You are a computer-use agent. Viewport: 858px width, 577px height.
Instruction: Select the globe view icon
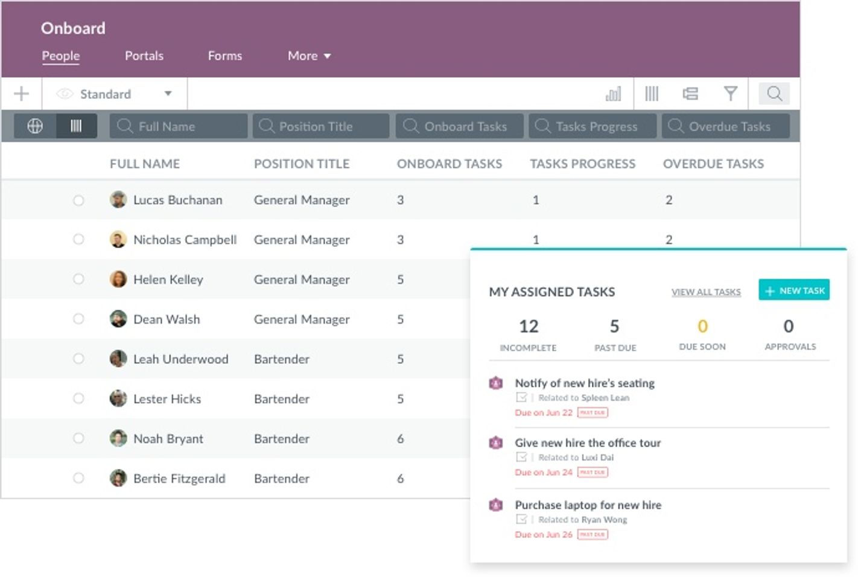pyautogui.click(x=35, y=126)
